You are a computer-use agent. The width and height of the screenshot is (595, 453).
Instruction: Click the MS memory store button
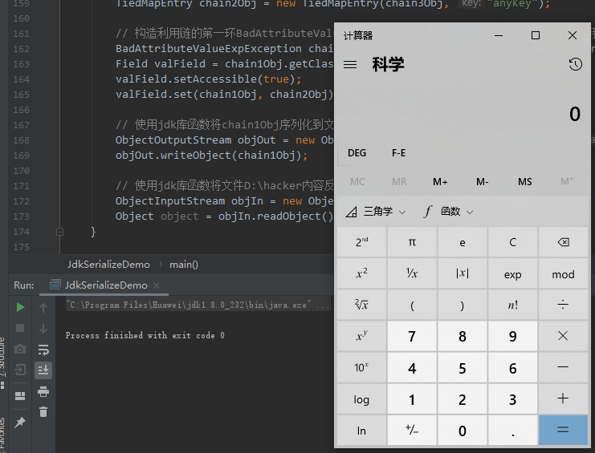click(525, 182)
